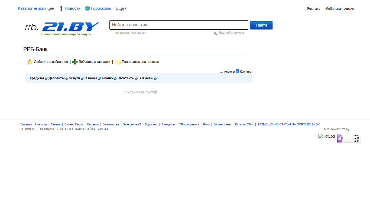Open footer link АРХИВ
This screenshot has height=208, width=370.
point(103,129)
